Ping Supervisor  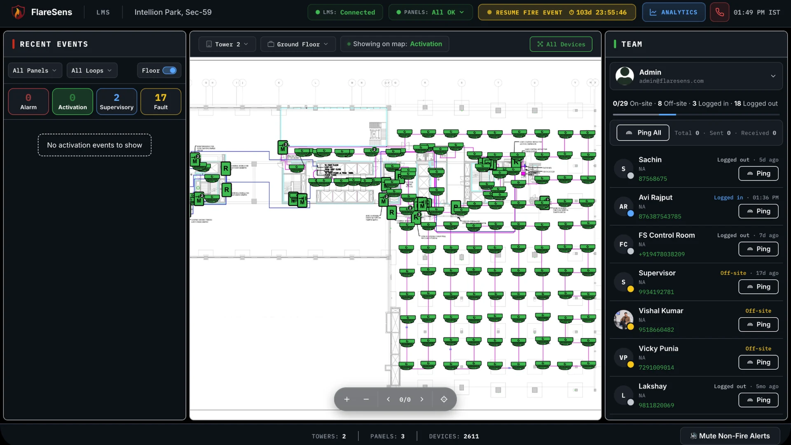click(758, 287)
